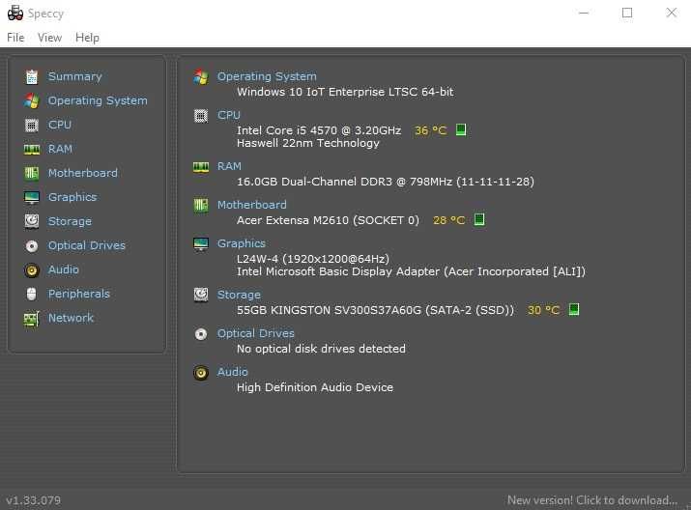Click the Storage drive icon in summary panel

(201, 295)
